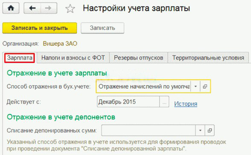Add page to favorites with star icon
Screen dimensions: 251x155
pos(70,9)
